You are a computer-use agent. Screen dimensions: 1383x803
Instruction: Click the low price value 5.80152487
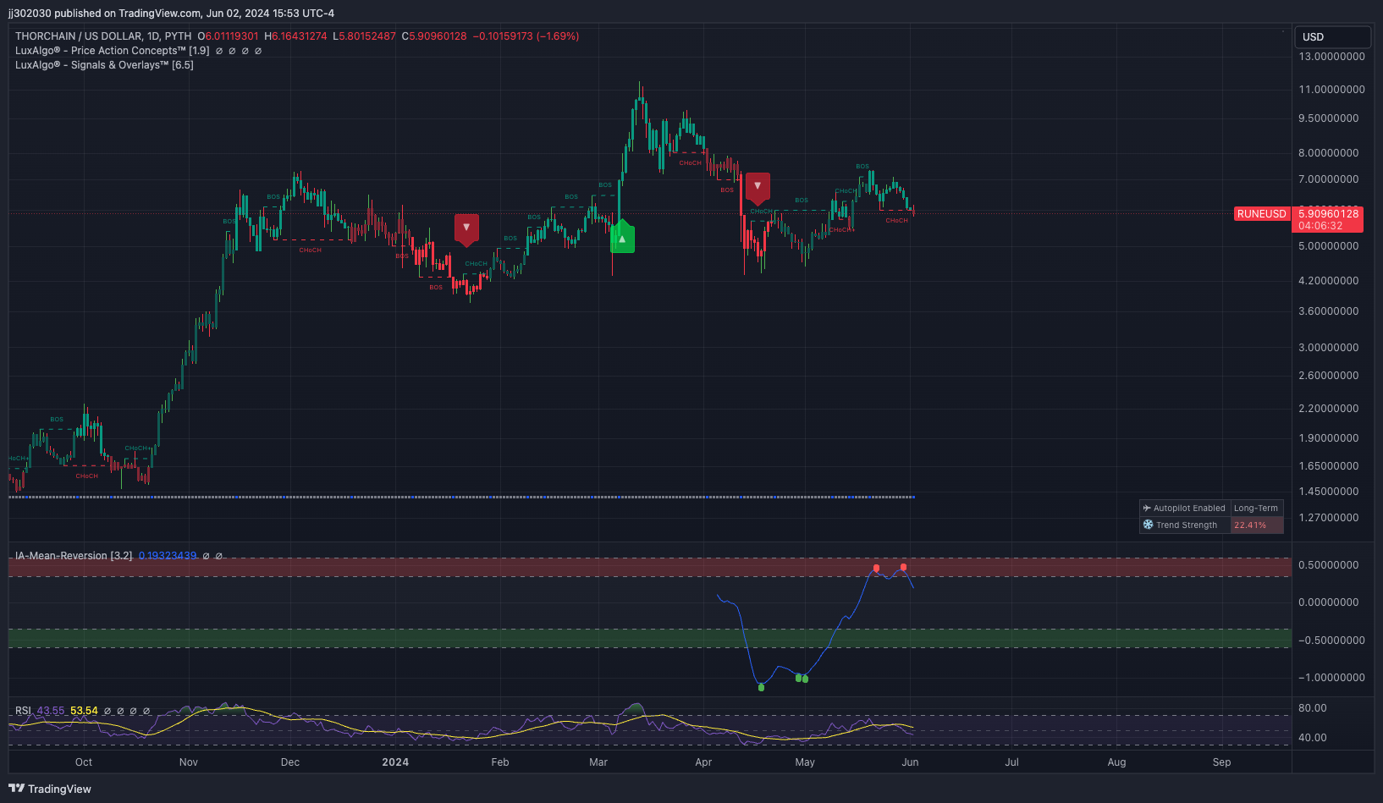point(367,36)
